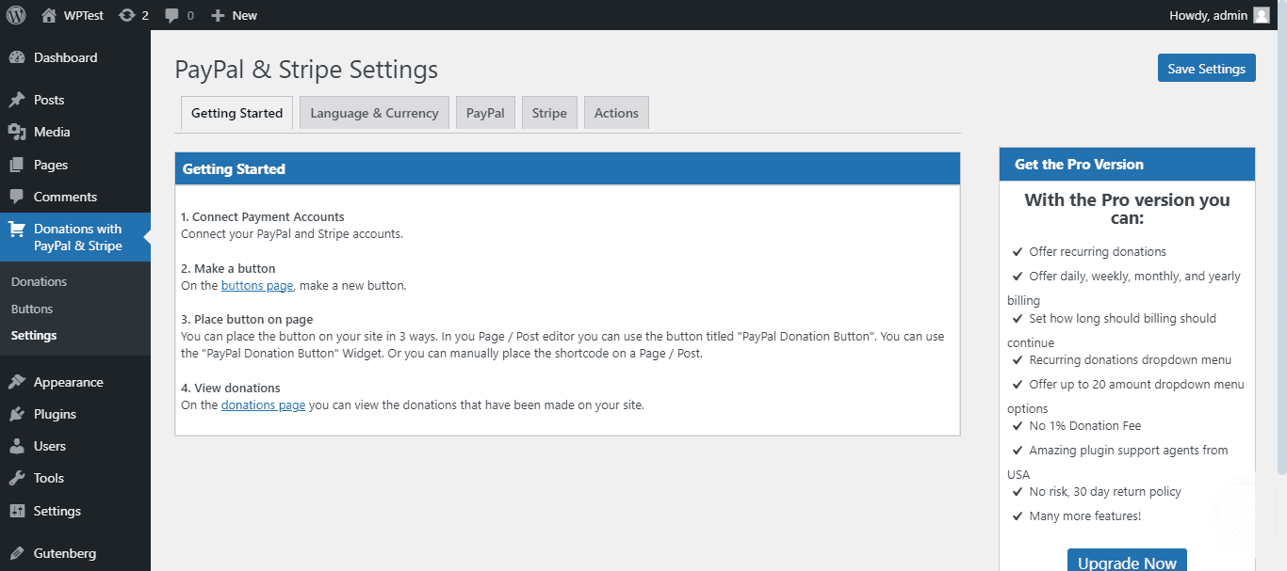Click the Media icon in sidebar
Screen dimensions: 1287x571
(17, 132)
